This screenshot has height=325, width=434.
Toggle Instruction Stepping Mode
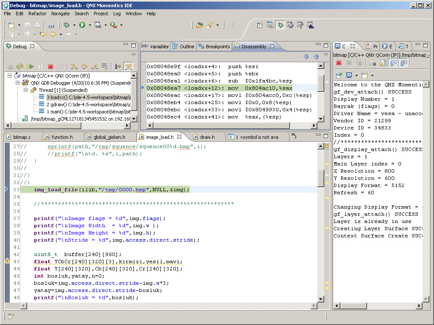pyautogui.click(x=118, y=66)
